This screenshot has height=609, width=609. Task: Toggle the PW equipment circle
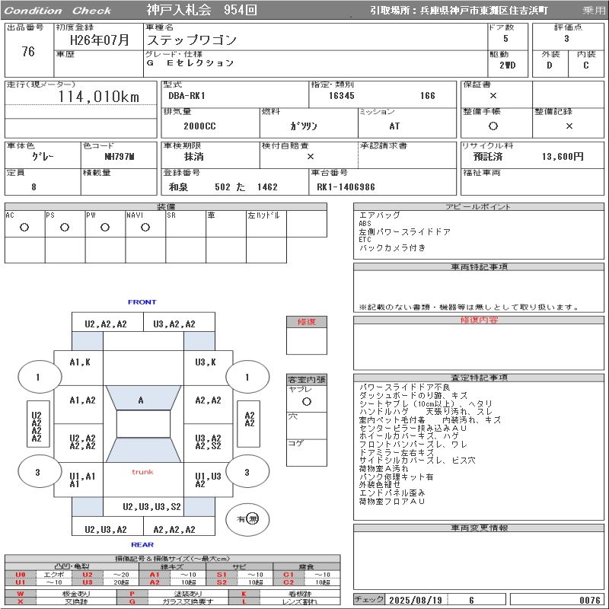[105, 228]
